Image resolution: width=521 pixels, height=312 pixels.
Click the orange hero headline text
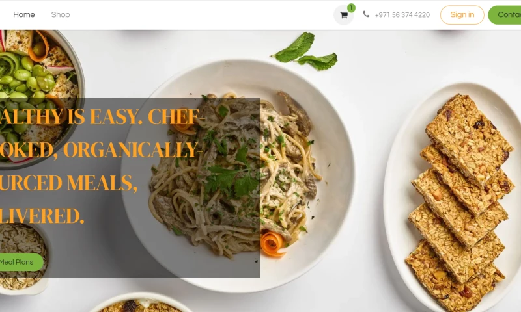pos(100,166)
